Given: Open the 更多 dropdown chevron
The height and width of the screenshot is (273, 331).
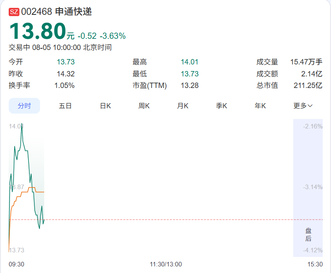Looking at the screenshot, I should (x=310, y=106).
